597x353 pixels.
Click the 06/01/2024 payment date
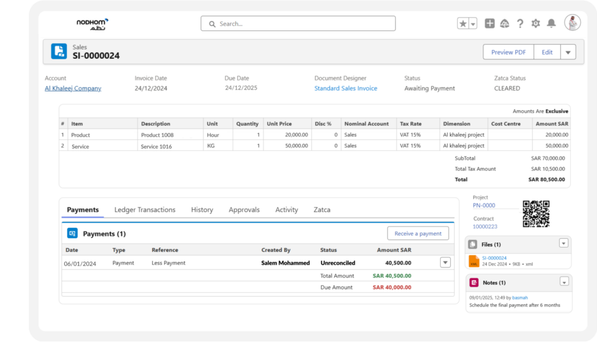(x=80, y=264)
